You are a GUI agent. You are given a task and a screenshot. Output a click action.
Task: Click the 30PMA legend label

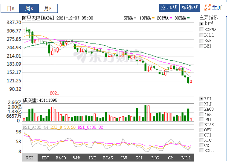(x=180, y=18)
